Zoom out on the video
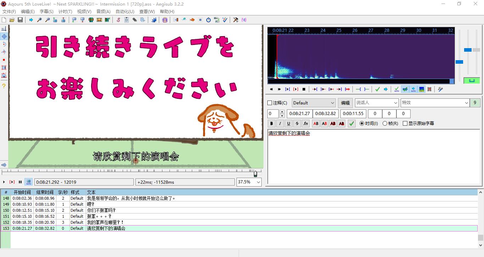This screenshot has height=257, width=484. click(48, 20)
